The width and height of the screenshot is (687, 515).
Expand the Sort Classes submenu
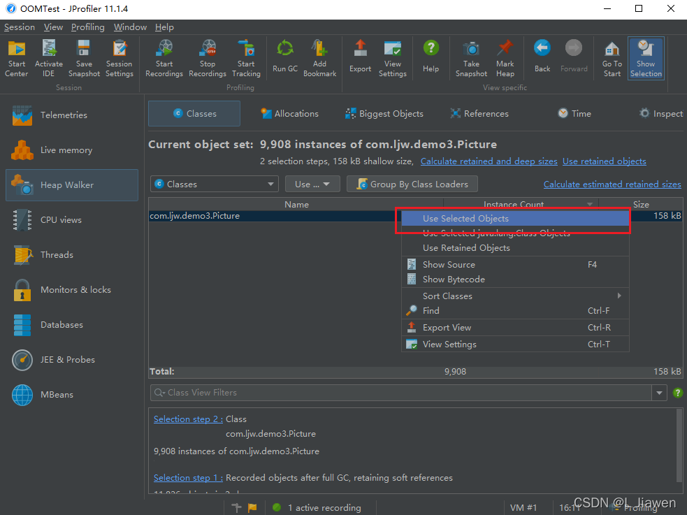(x=515, y=296)
